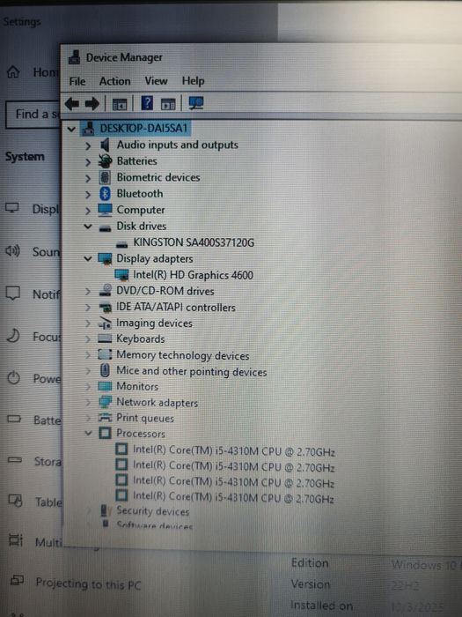Click the Sound speaker icon in Settings sidebar
This screenshot has height=617, width=462.
click(x=12, y=250)
